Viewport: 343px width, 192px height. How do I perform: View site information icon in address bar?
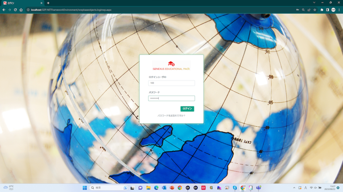pos(28,10)
